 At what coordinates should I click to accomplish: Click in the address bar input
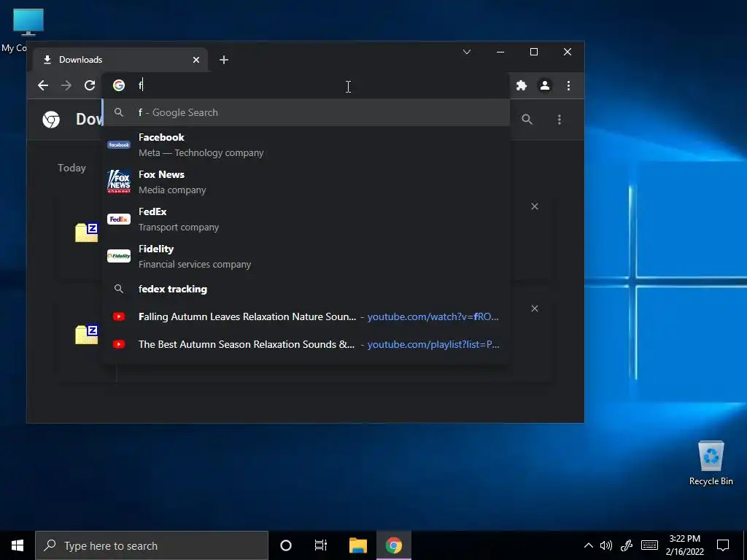coord(305,85)
